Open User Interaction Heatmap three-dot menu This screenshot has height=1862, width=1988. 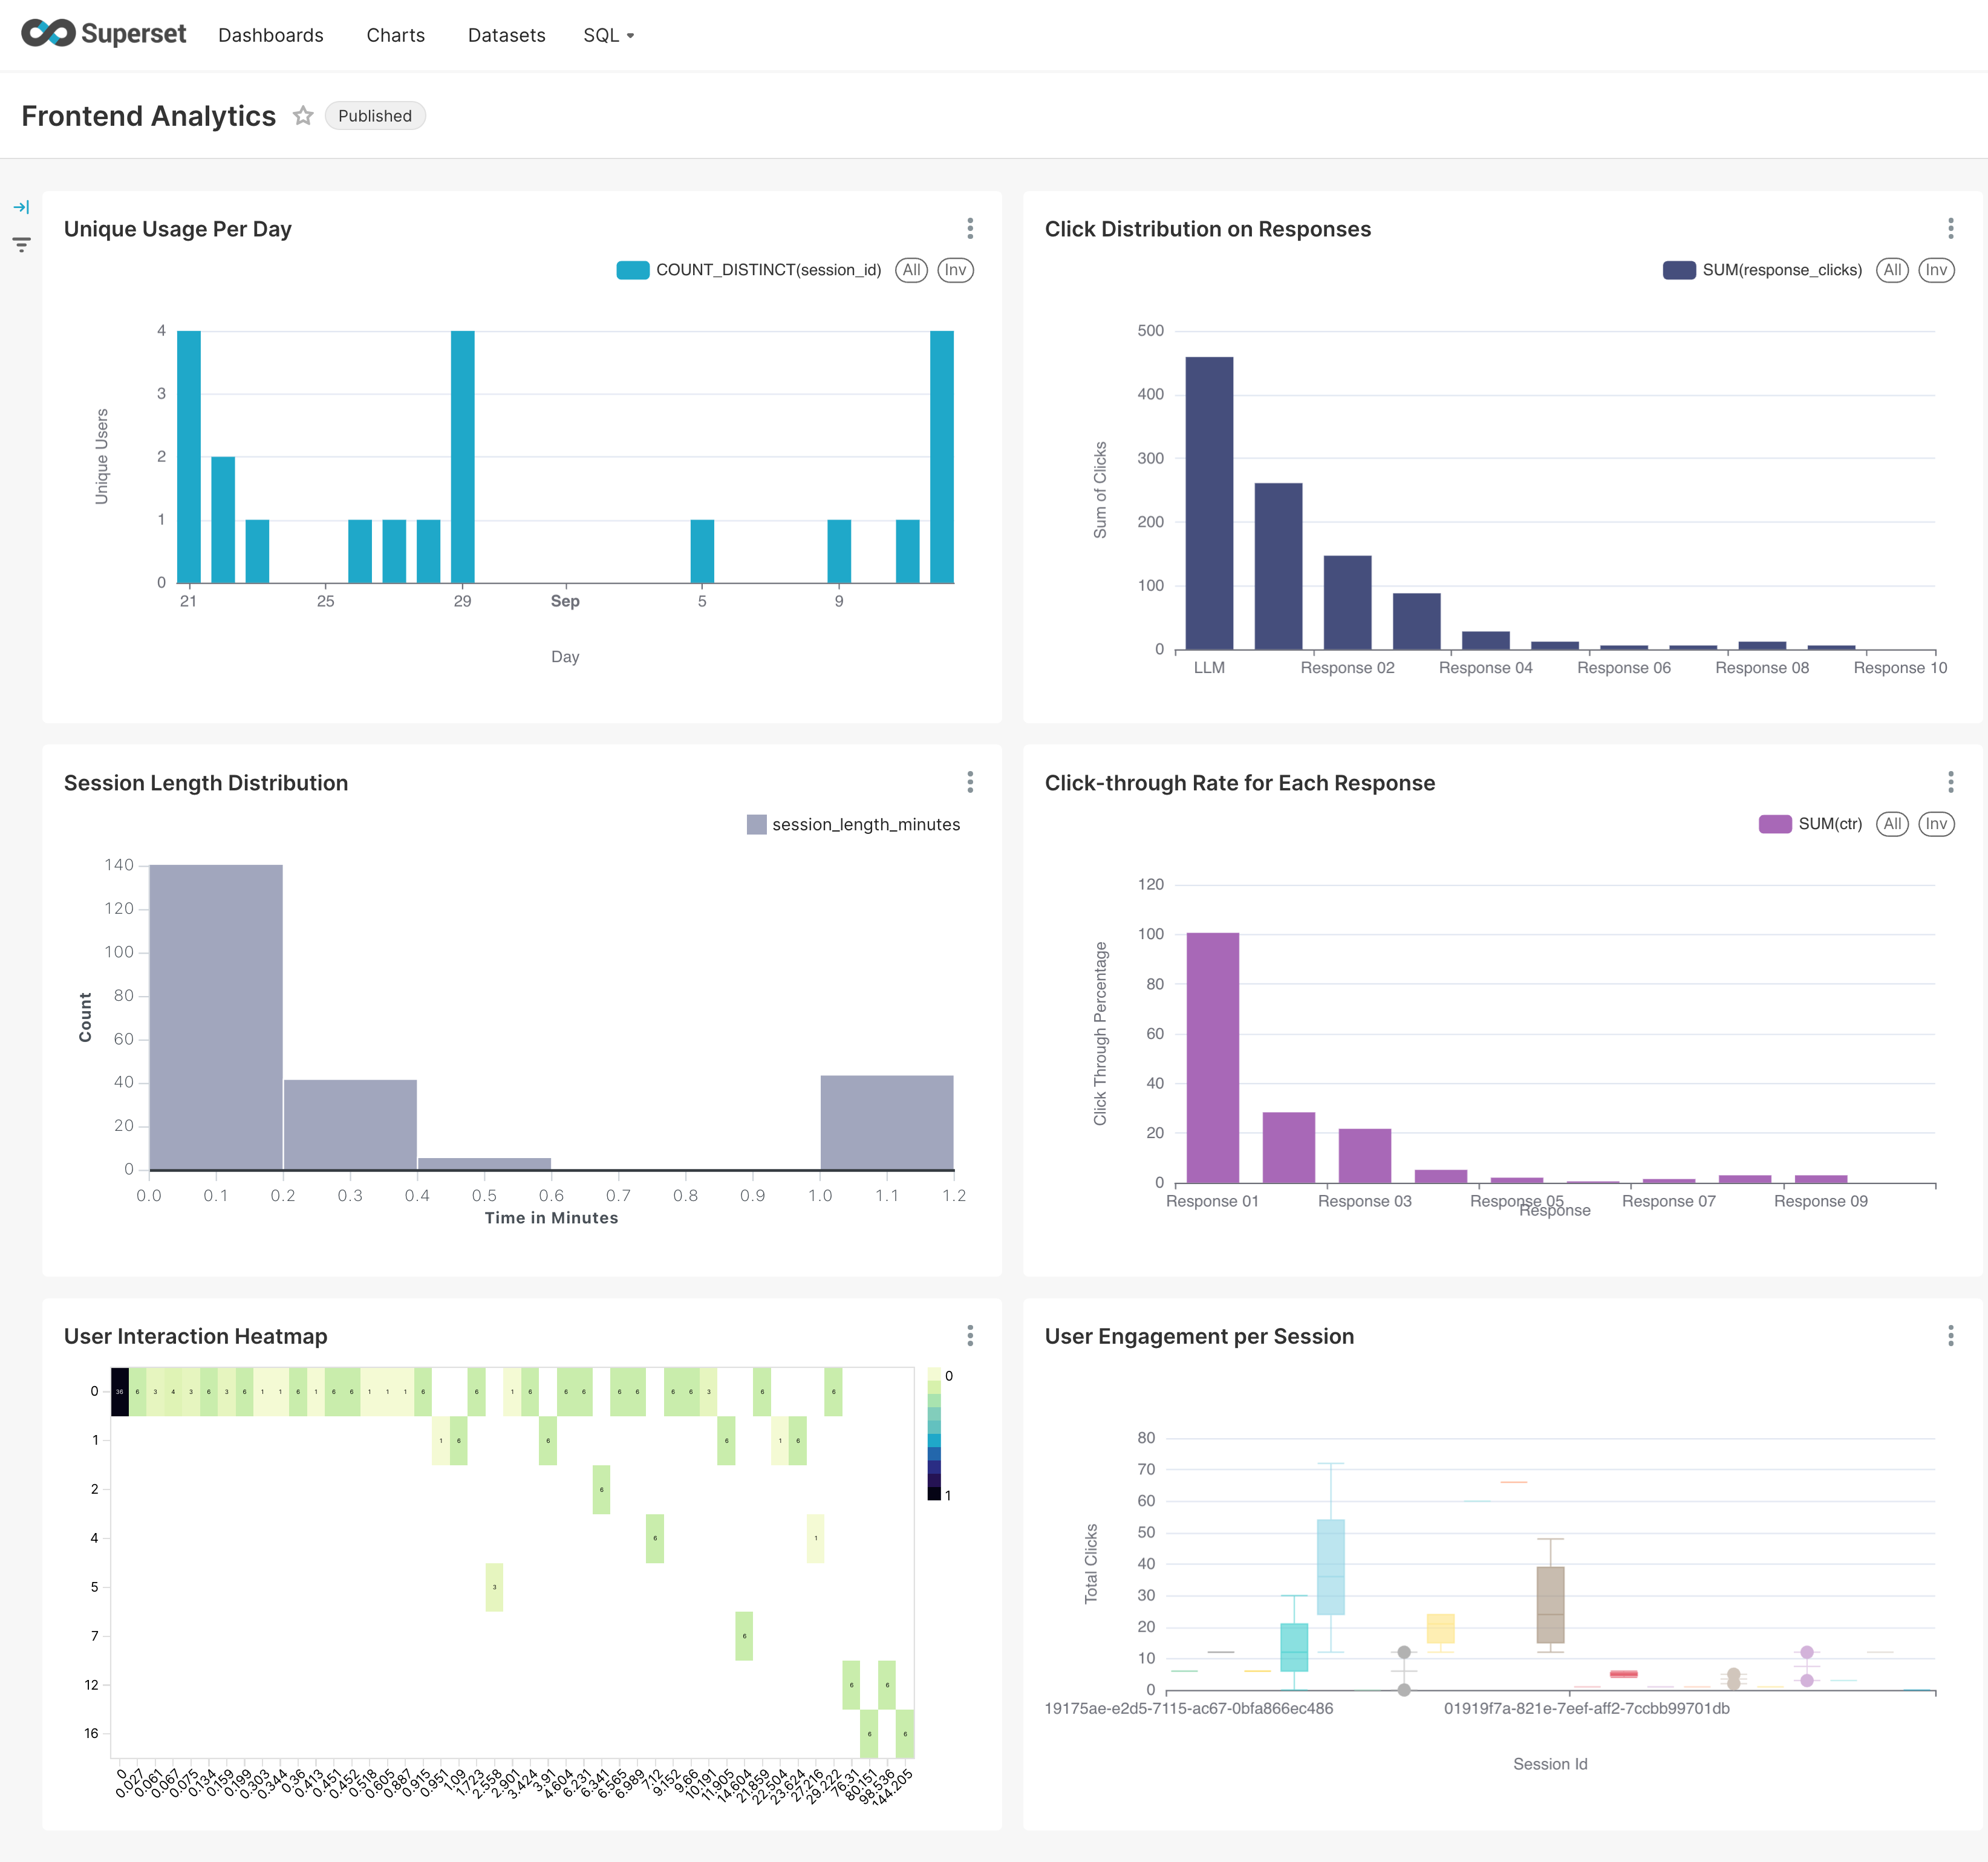969,1336
